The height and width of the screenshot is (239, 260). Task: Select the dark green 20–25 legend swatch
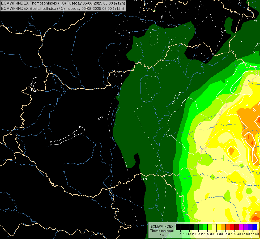pyautogui.click(x=196, y=227)
